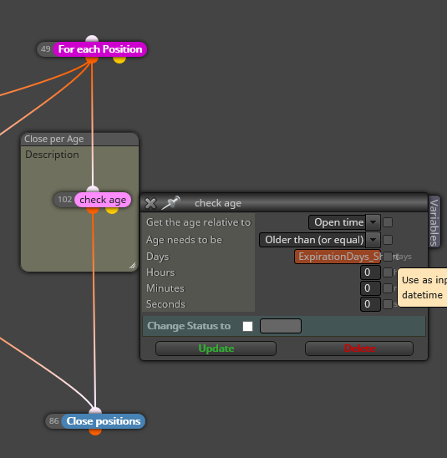Click the resize grip of Close per Age box
This screenshot has height=458, width=447.
click(x=133, y=265)
